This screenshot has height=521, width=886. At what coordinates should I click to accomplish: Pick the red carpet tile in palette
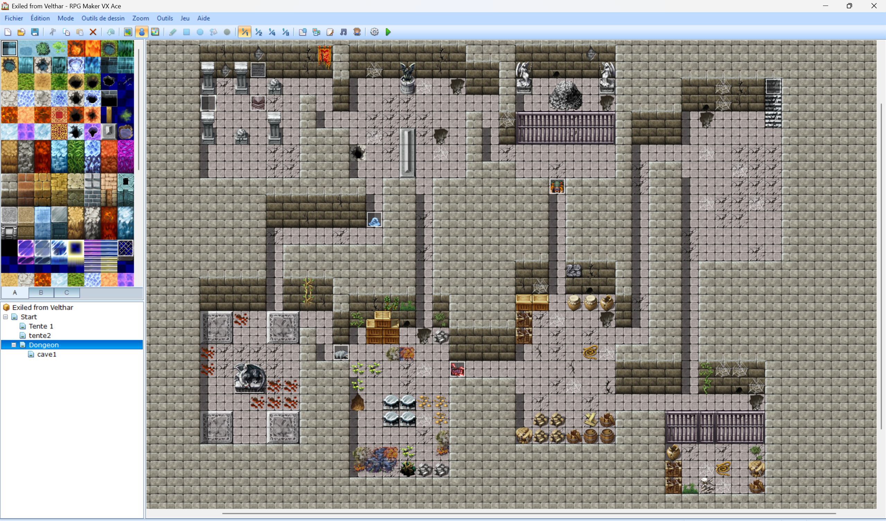[x=59, y=115]
